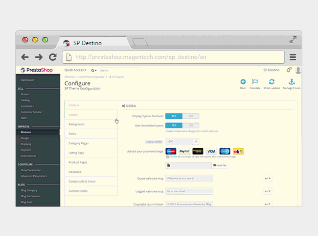The height and width of the screenshot is (236, 318).
Task: Set Use responsive layout to YES
Action: pos(174,125)
